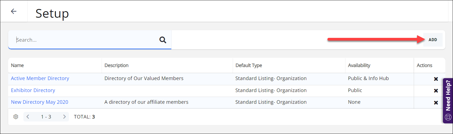453x134 pixels.
Task: Delete the Active Member Directory row
Action: click(x=436, y=79)
